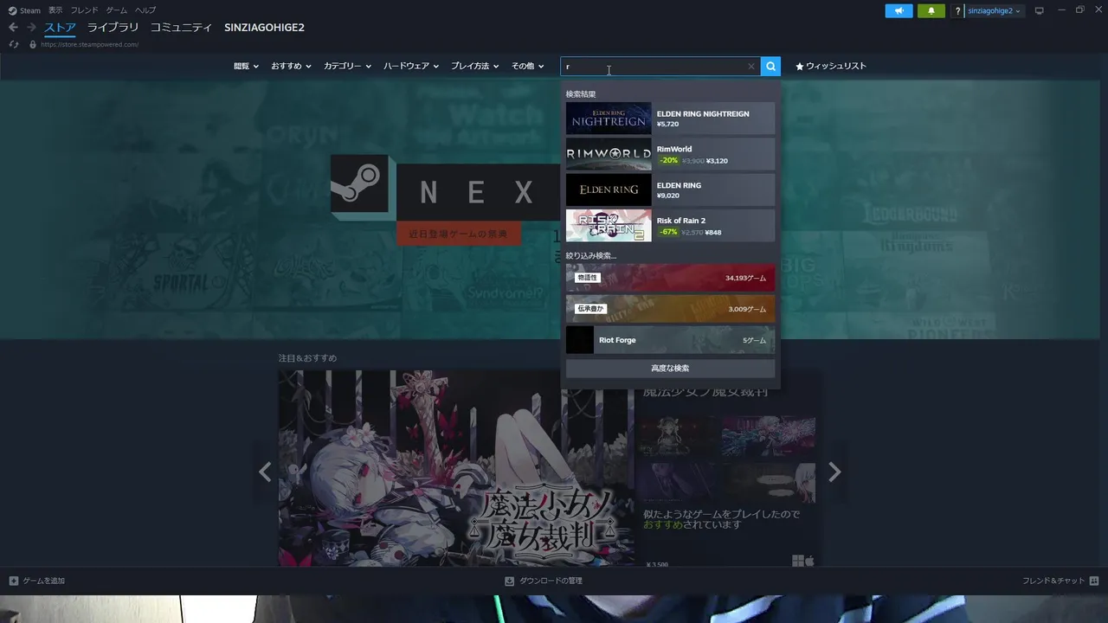Show next featured game arrow
The height and width of the screenshot is (623, 1108).
[834, 472]
